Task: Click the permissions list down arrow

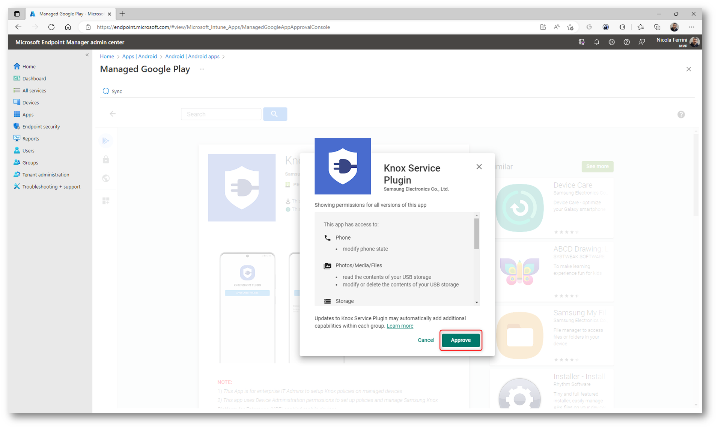Action: (x=477, y=302)
